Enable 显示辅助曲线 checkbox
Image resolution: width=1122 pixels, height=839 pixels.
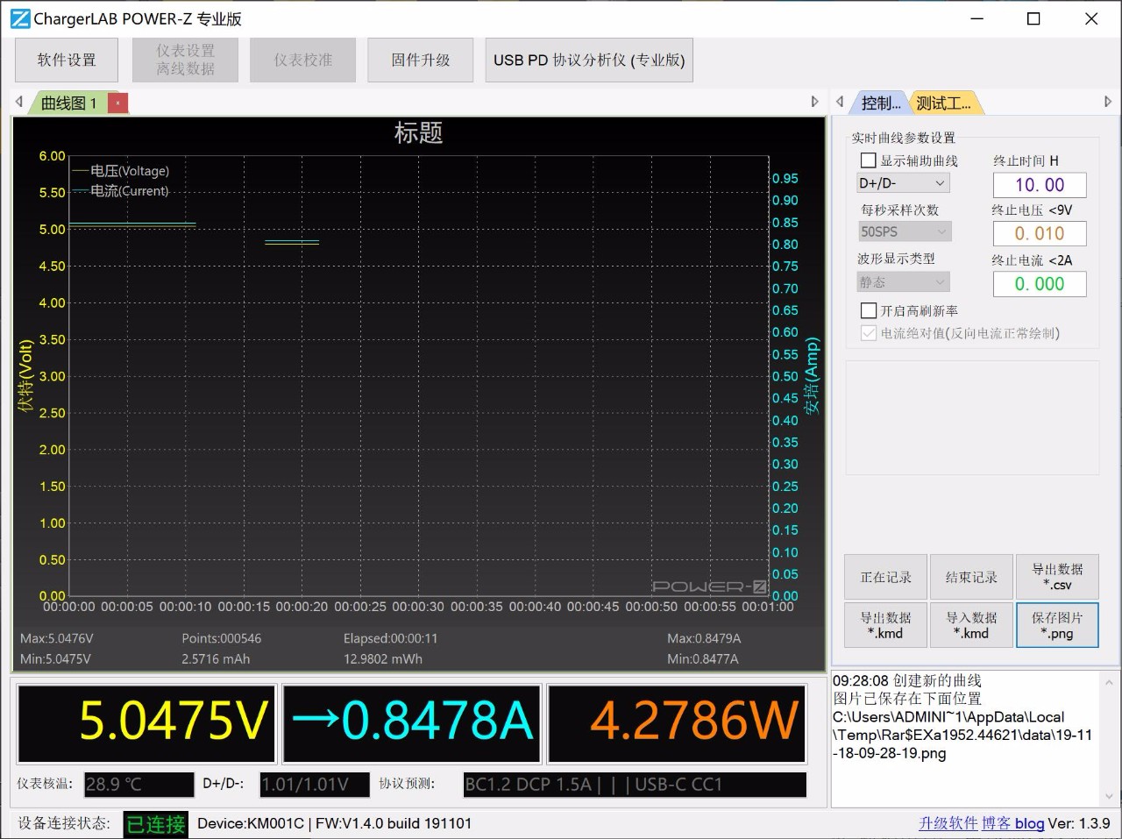click(x=869, y=160)
